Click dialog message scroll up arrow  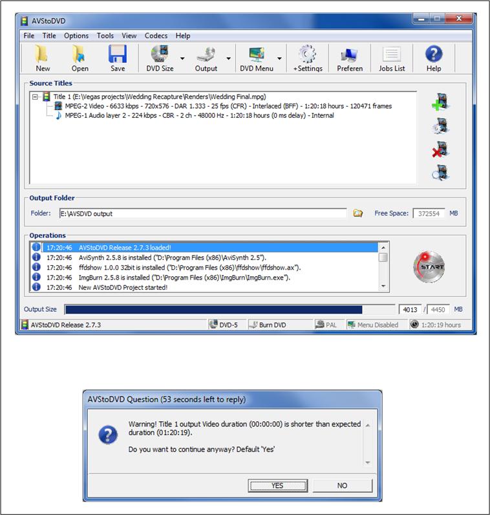click(368, 425)
